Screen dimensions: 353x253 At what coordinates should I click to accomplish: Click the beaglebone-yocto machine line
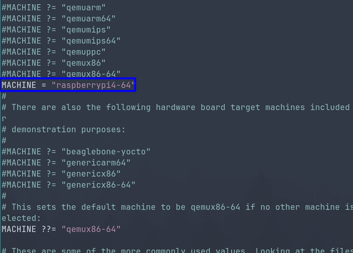click(x=76, y=152)
